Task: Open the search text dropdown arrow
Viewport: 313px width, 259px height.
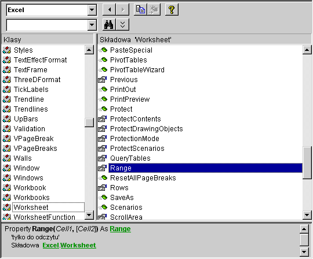Action: tap(92, 25)
